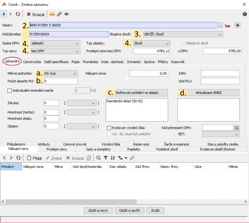Viewport: 249px width, 223px height.
Task: Open Šarže a expirace tab
Action: click(x=176, y=144)
